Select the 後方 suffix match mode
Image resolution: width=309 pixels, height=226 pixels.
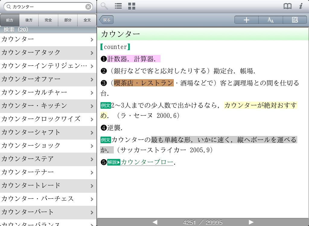[29, 20]
